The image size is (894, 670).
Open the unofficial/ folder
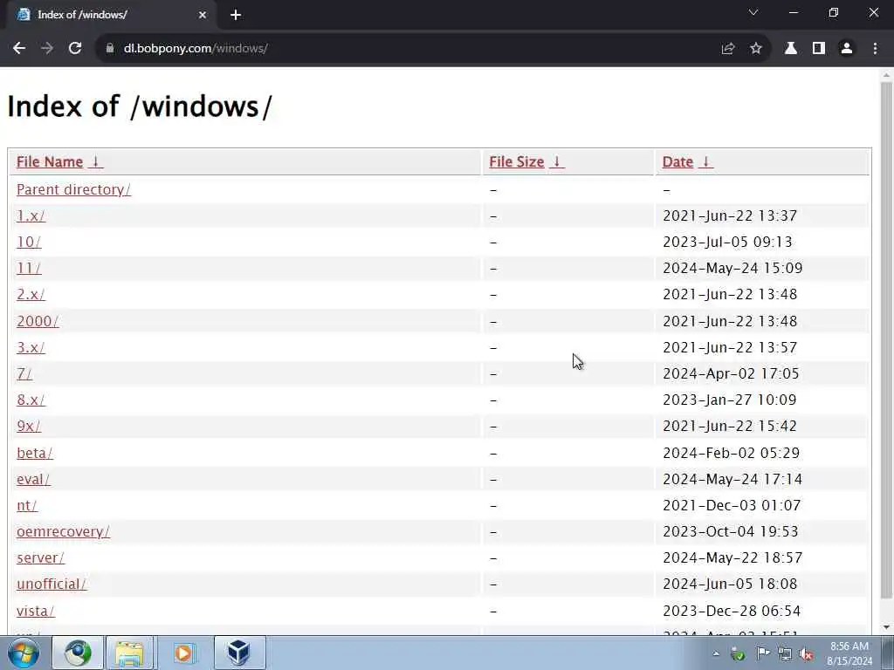tap(52, 584)
